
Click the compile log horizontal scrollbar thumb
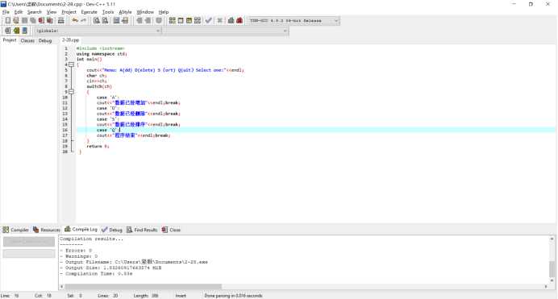point(143,286)
